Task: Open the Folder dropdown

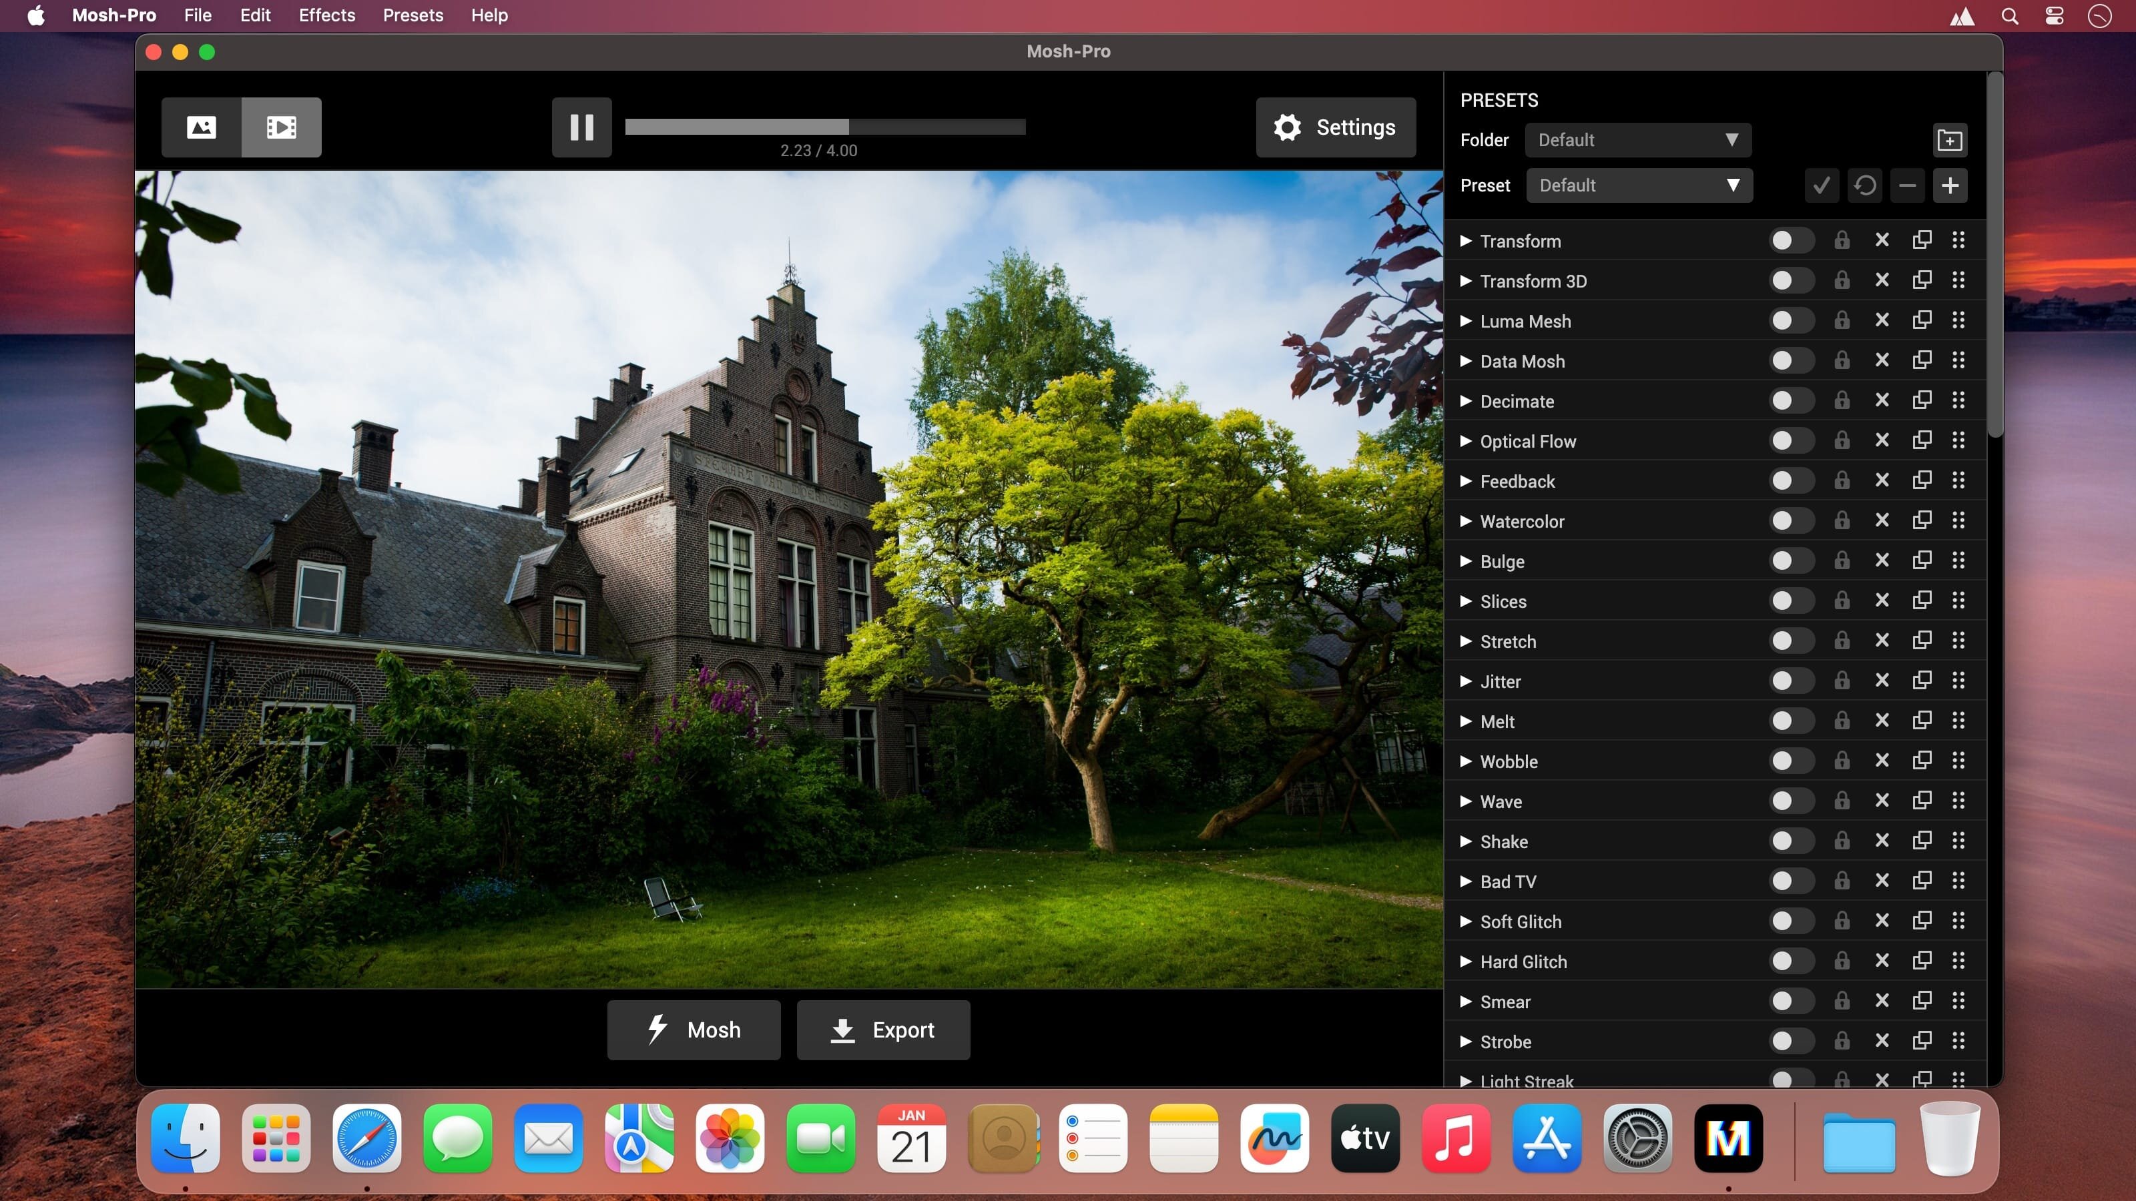Action: tap(1637, 140)
